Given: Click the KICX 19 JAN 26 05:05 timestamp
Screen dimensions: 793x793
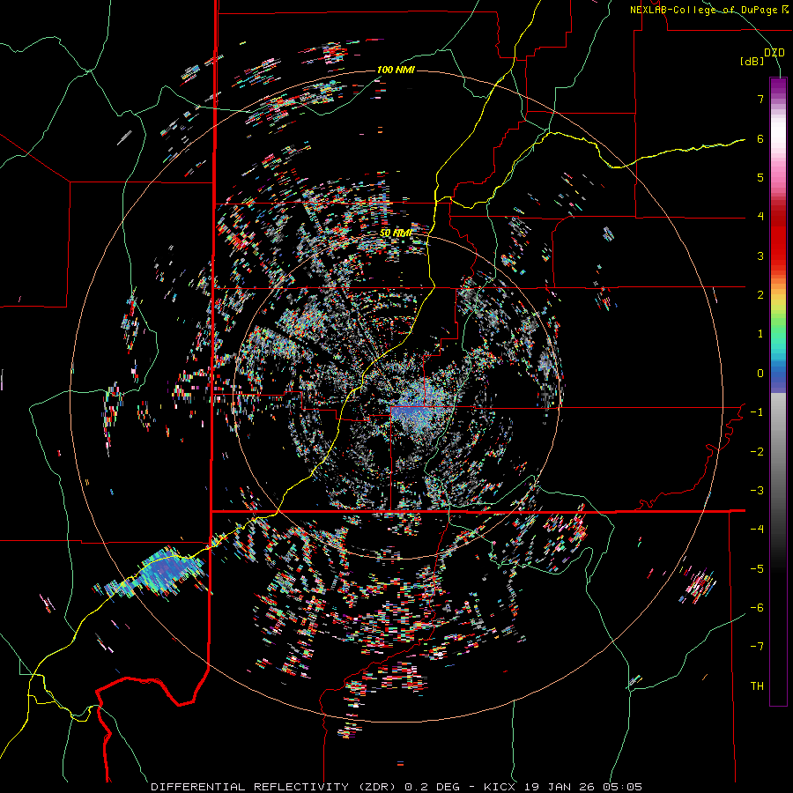Looking at the screenshot, I should (563, 787).
